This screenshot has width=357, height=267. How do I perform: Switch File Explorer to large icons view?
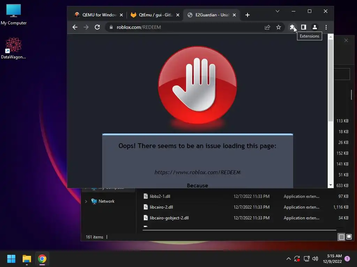(x=349, y=237)
